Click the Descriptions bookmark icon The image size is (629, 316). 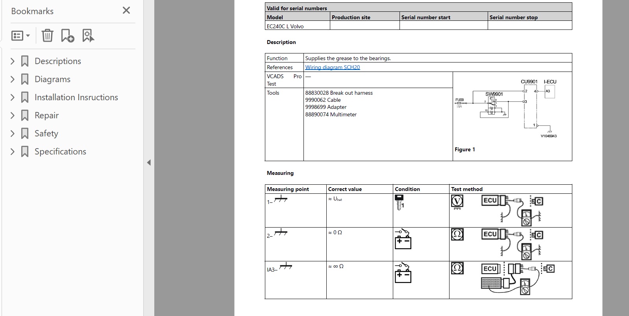click(x=25, y=61)
